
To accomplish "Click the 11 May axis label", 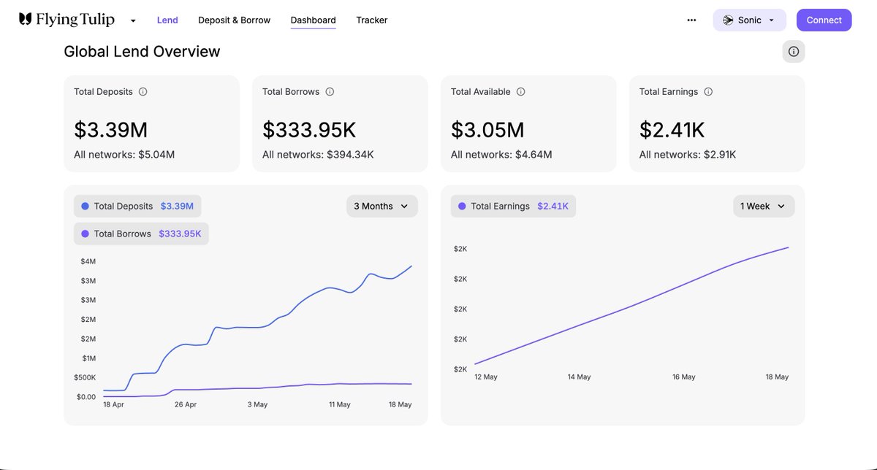I will (x=339, y=404).
